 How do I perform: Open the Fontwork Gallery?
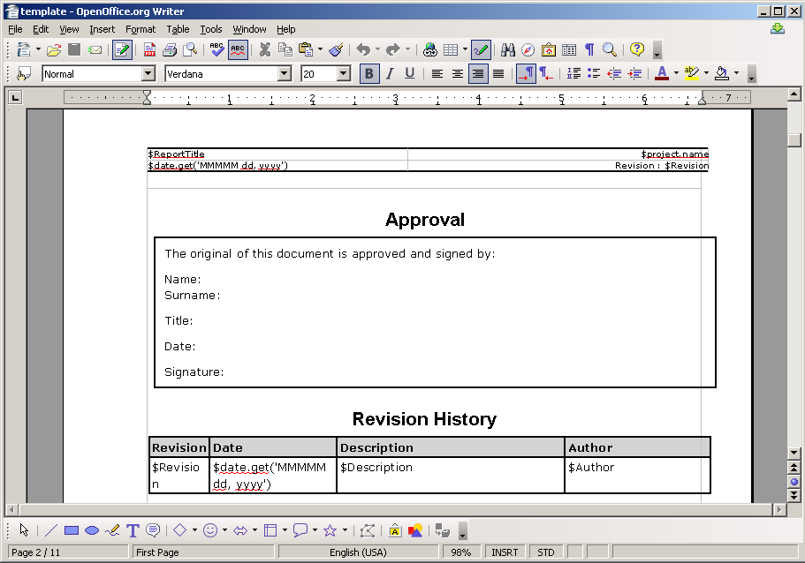[x=394, y=530]
